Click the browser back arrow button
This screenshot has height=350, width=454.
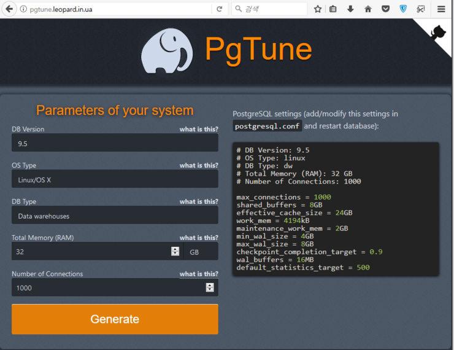coord(9,9)
